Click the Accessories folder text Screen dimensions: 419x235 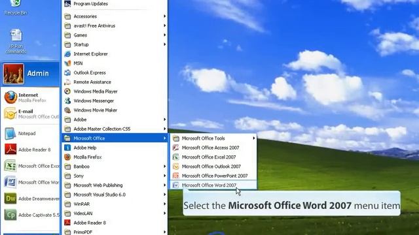[x=85, y=16]
